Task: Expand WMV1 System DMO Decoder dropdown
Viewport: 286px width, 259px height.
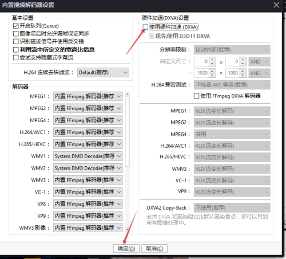Action: click(88, 156)
